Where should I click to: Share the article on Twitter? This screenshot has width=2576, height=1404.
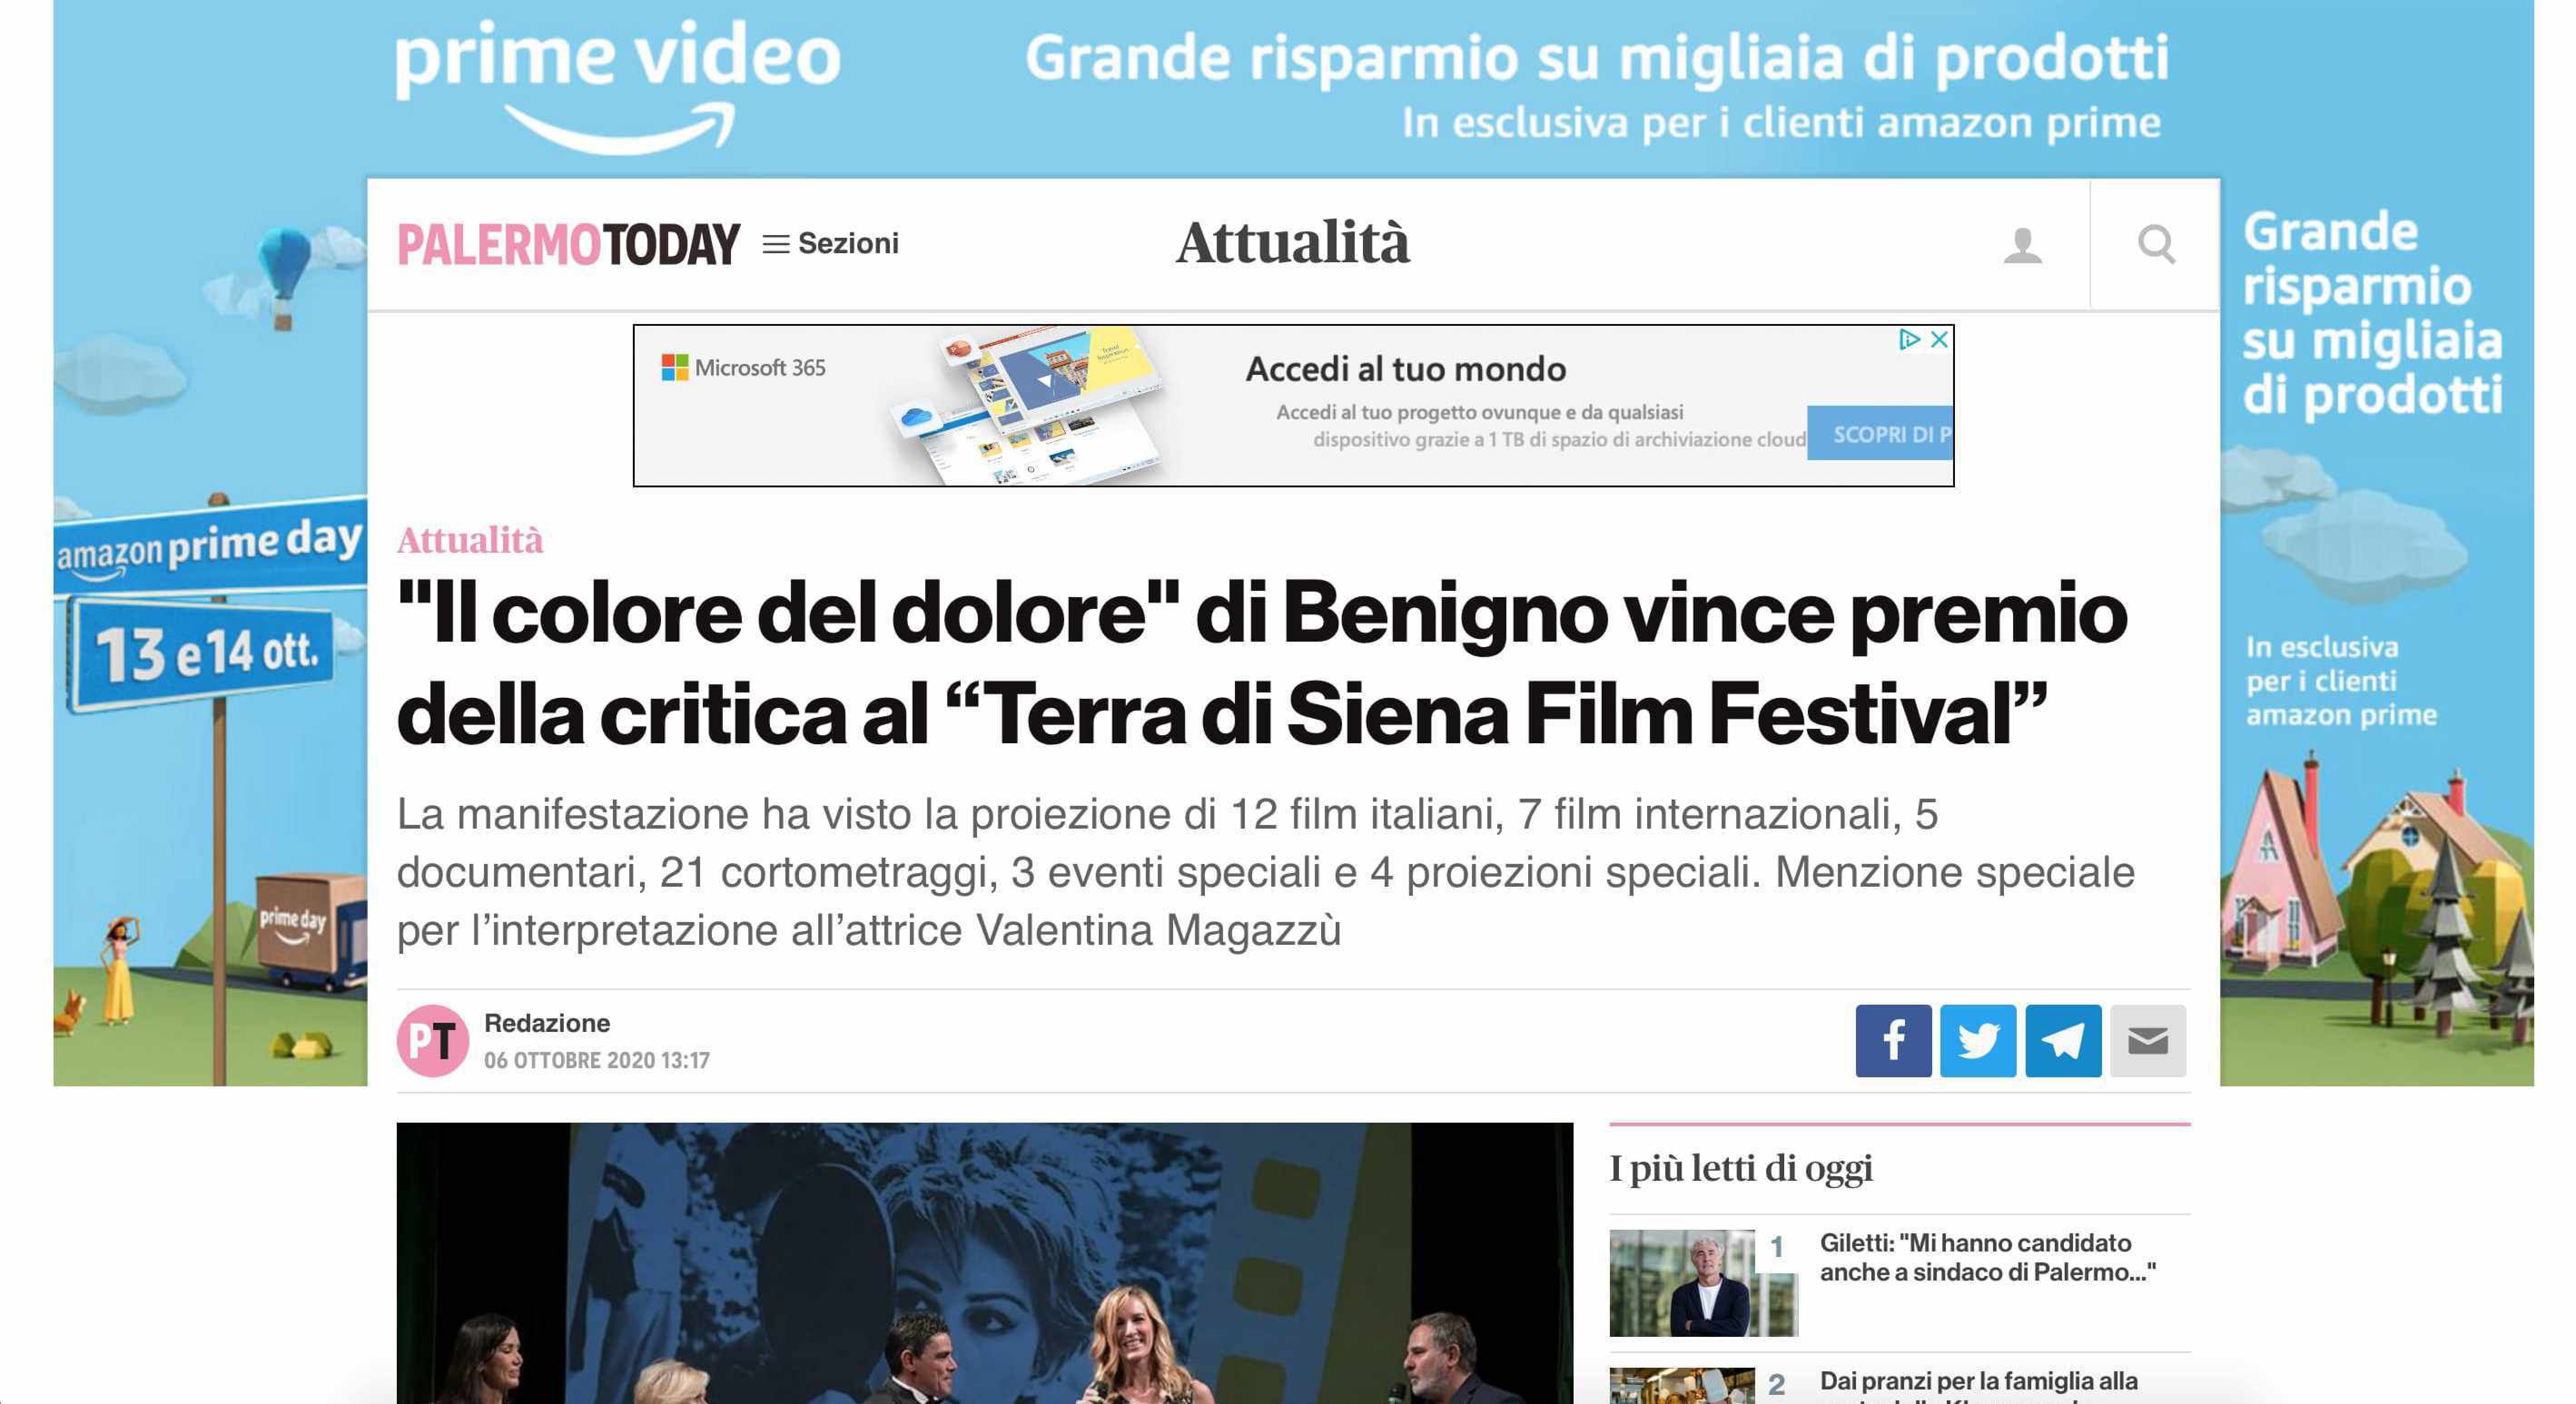point(1978,1040)
